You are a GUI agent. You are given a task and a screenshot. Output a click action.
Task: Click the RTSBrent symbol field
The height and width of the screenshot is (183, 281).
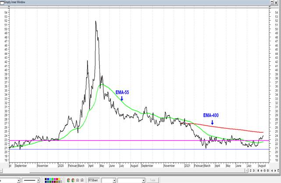click(x=94, y=180)
